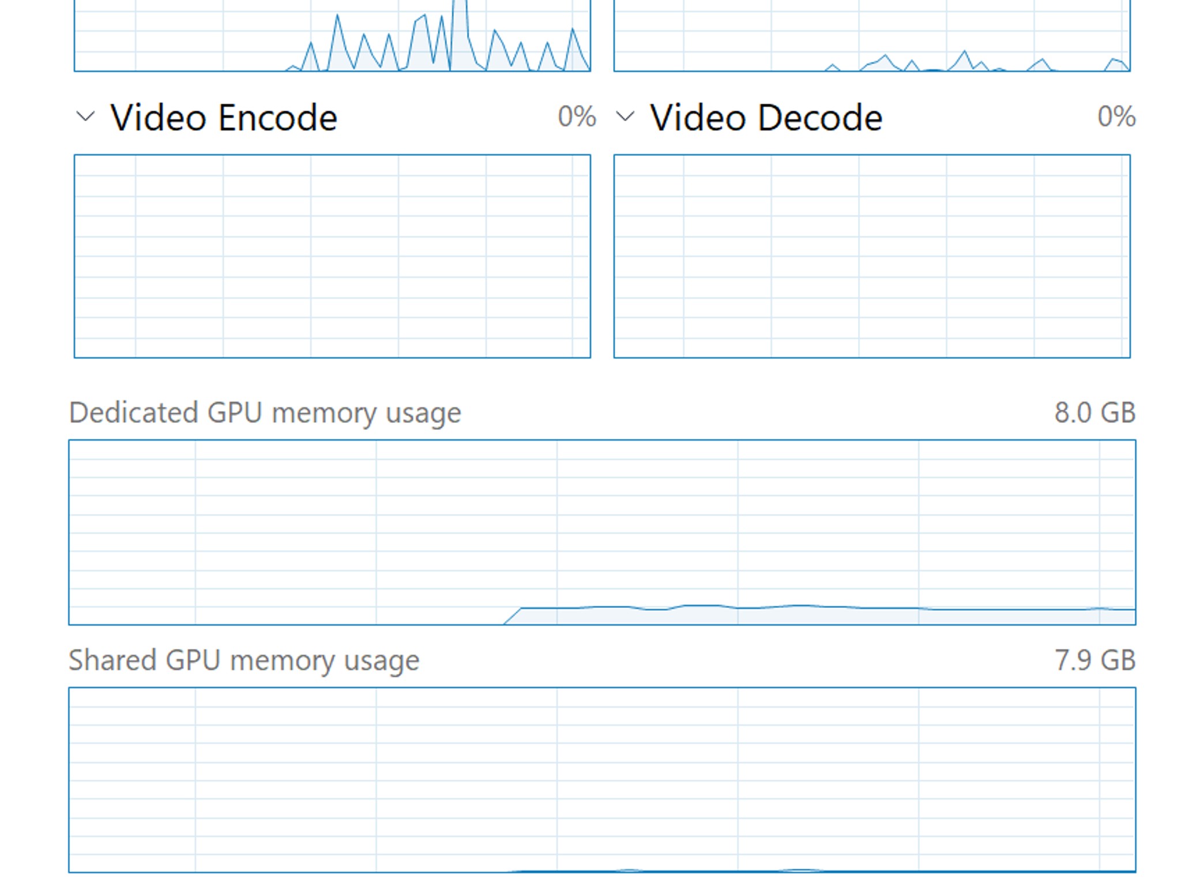Click the Shared GPU memory usage graph
The image size is (1181, 886).
(602, 779)
